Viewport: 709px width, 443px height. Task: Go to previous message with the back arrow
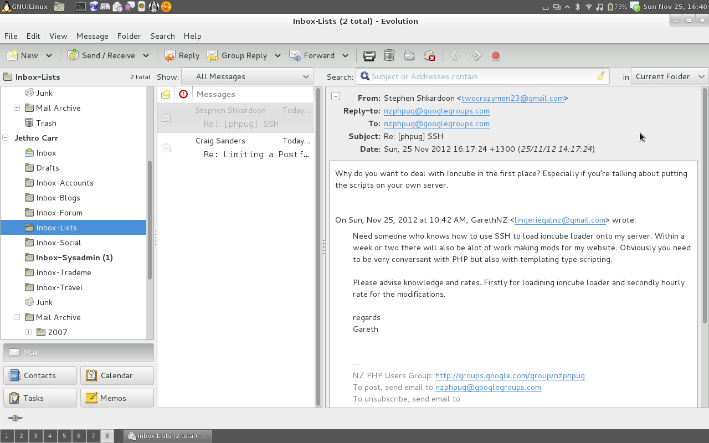click(456, 55)
